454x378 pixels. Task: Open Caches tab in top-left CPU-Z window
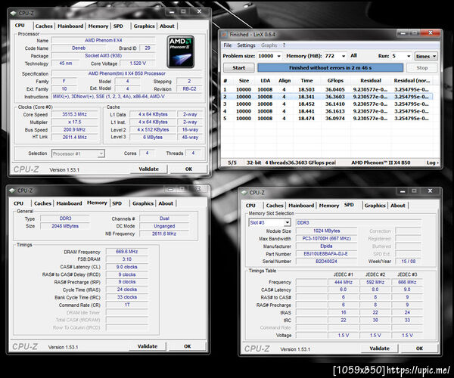pos(44,26)
